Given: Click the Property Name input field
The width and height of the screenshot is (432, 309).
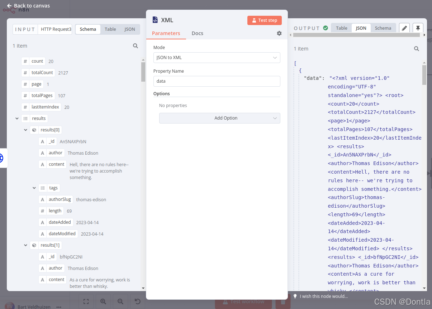Looking at the screenshot, I should point(217,81).
